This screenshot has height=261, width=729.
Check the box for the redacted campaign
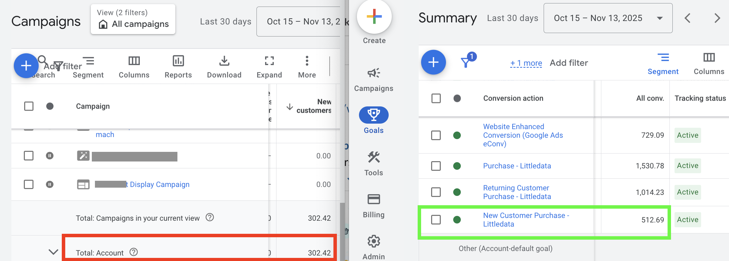tap(29, 156)
